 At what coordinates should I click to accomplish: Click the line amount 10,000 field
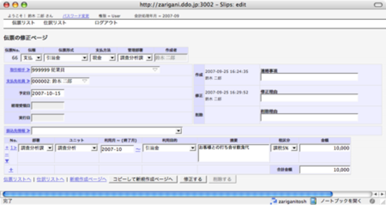point(325,148)
